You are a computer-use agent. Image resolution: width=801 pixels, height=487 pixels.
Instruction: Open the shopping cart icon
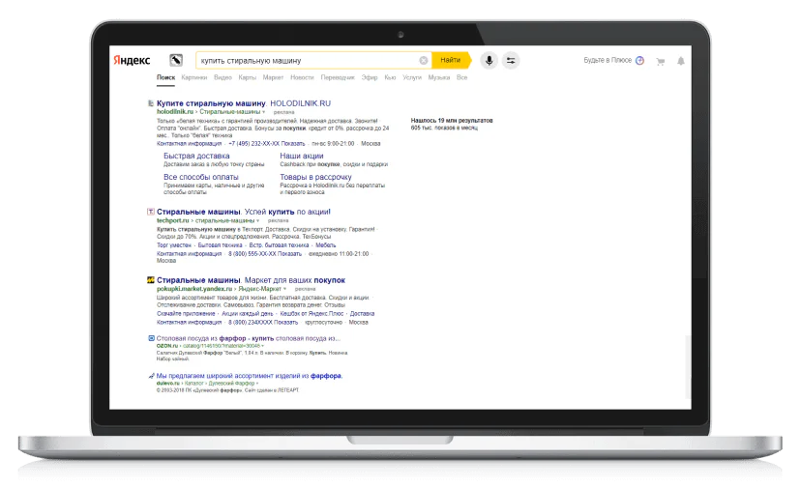point(661,61)
